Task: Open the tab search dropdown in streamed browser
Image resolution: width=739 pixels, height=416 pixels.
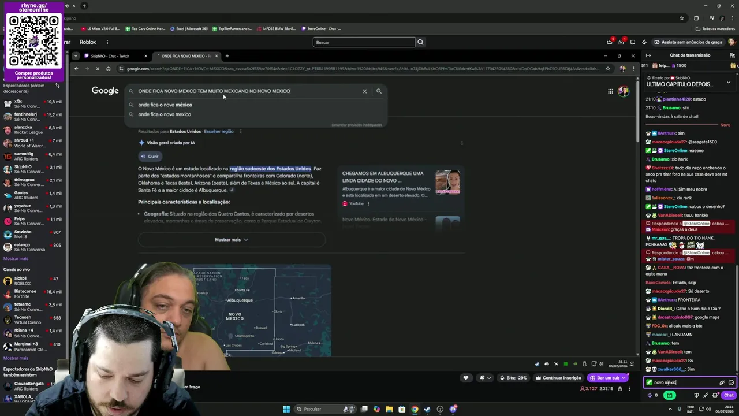Action: 76,56
